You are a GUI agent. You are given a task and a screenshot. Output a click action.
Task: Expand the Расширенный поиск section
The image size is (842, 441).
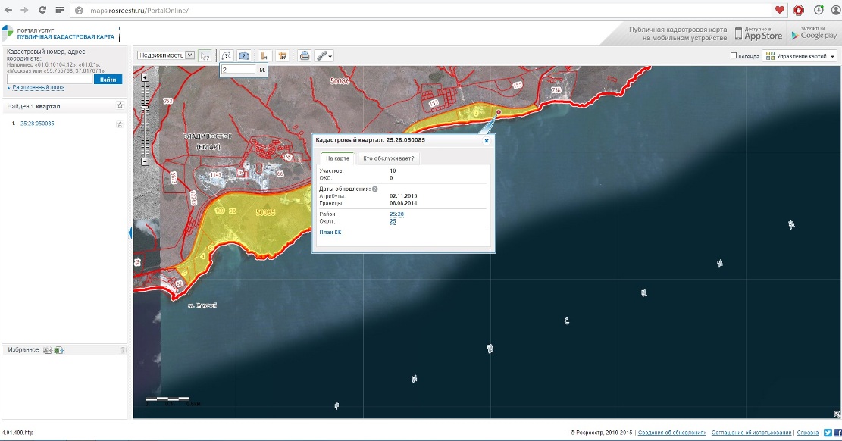[x=36, y=88]
